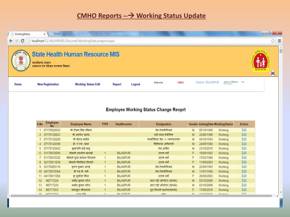This screenshot has height=217, width=290.
Task: Click the browser forward arrow
Action: [x=17, y=41]
